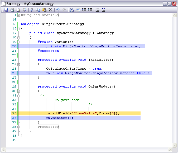Image resolution: width=178 pixels, height=153 pixels.
Task: Click the highlighted line "private NinjaMonitor.NinjaMonitorInstance nm;"
Action: (x=78, y=46)
